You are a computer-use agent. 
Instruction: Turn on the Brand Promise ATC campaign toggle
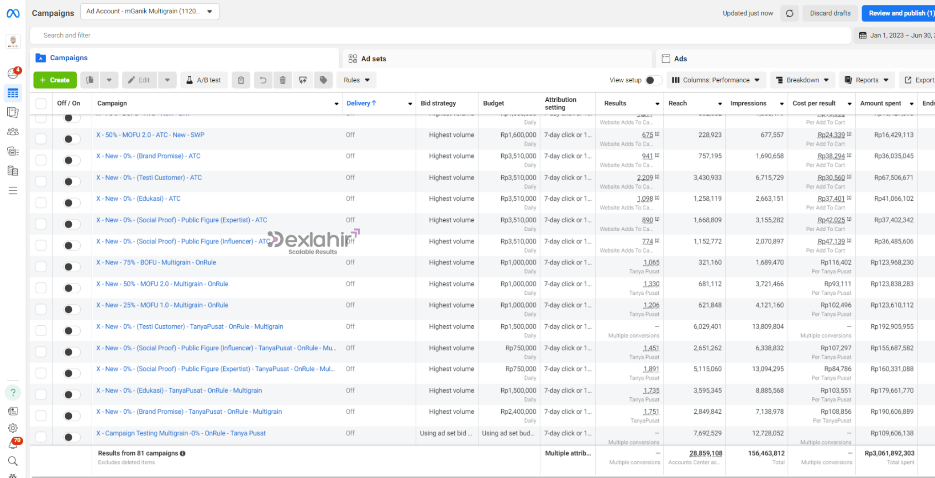pos(71,160)
